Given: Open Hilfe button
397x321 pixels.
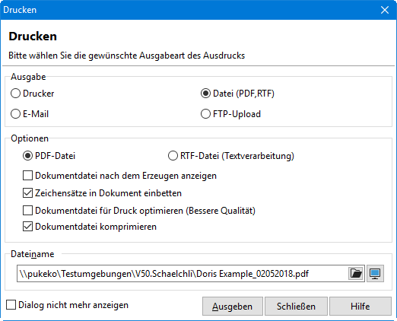Looking at the screenshot, I should [360, 307].
